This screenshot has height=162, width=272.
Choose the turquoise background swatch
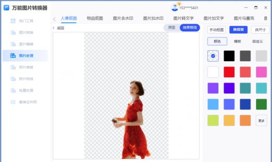point(262,88)
